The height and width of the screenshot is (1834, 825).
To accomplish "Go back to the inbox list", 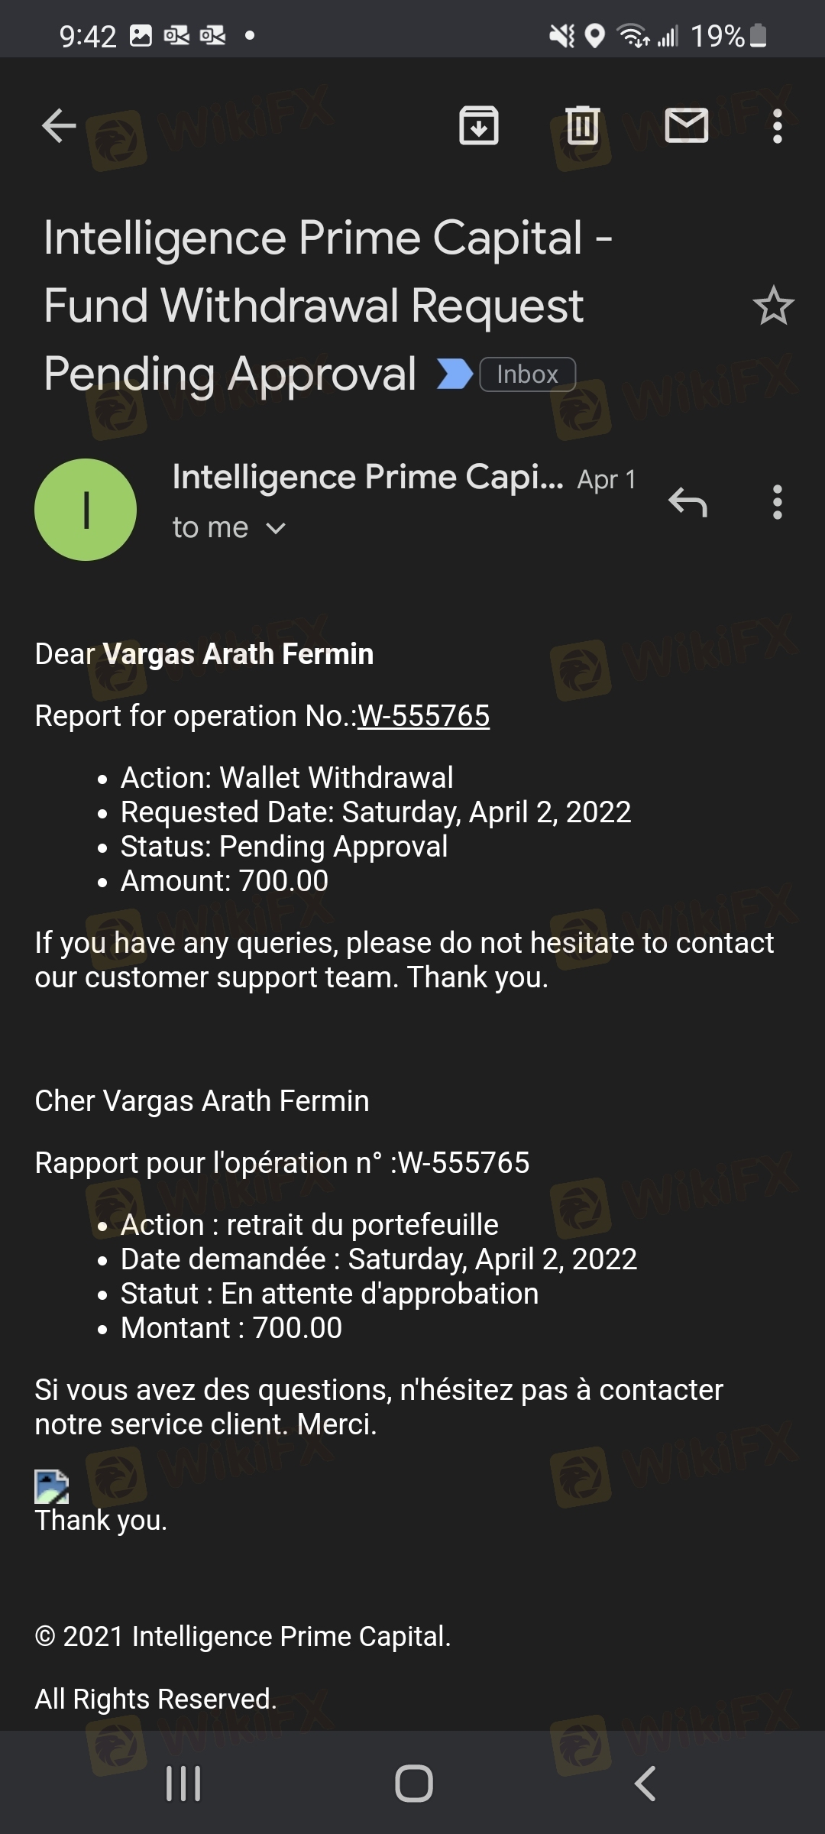I will [59, 126].
